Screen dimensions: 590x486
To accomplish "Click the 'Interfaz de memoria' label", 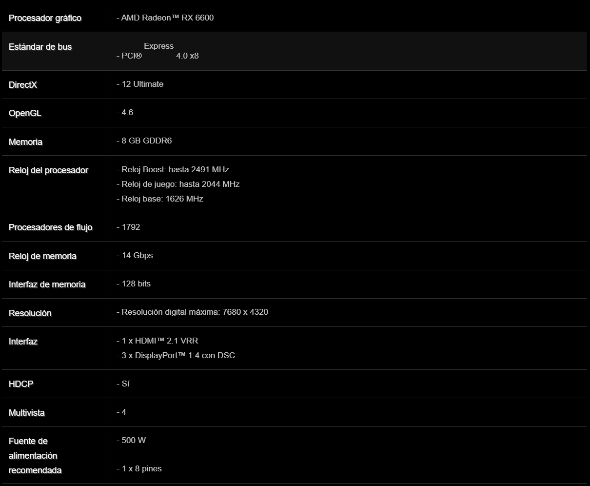I will [x=47, y=284].
